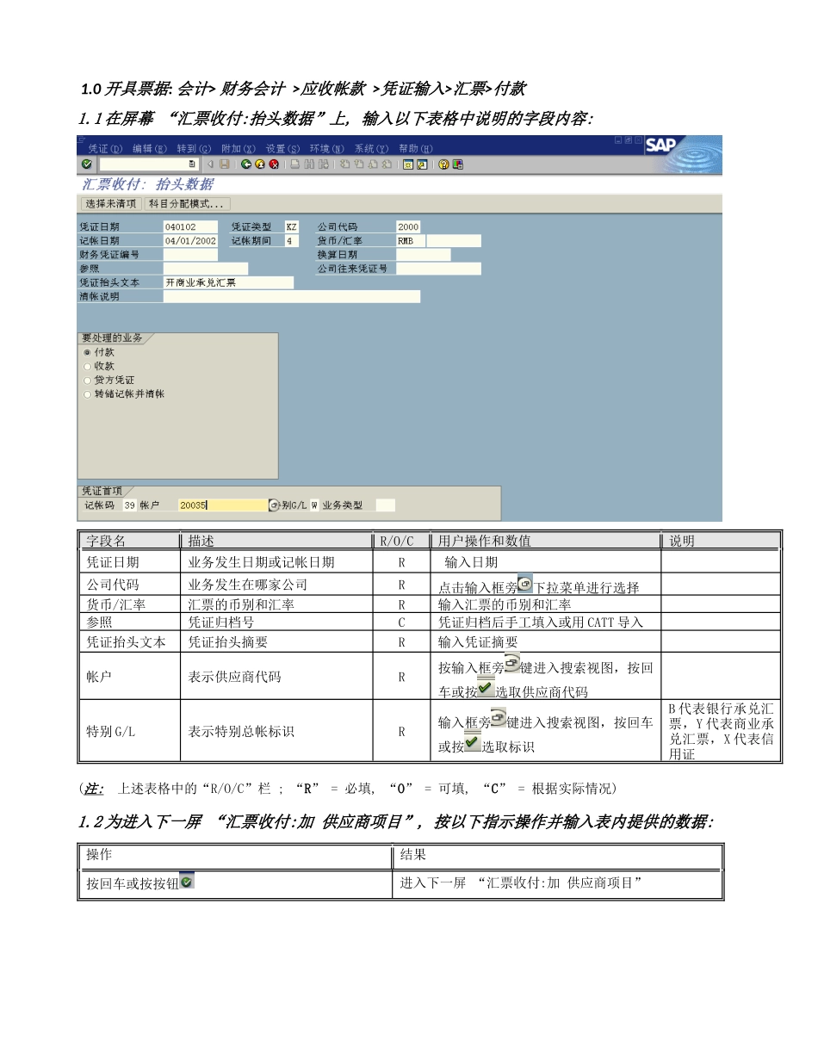Image resolution: width=818 pixels, height=1059 pixels.
Task: Open the 帮助(H) menu
Action: 416,148
